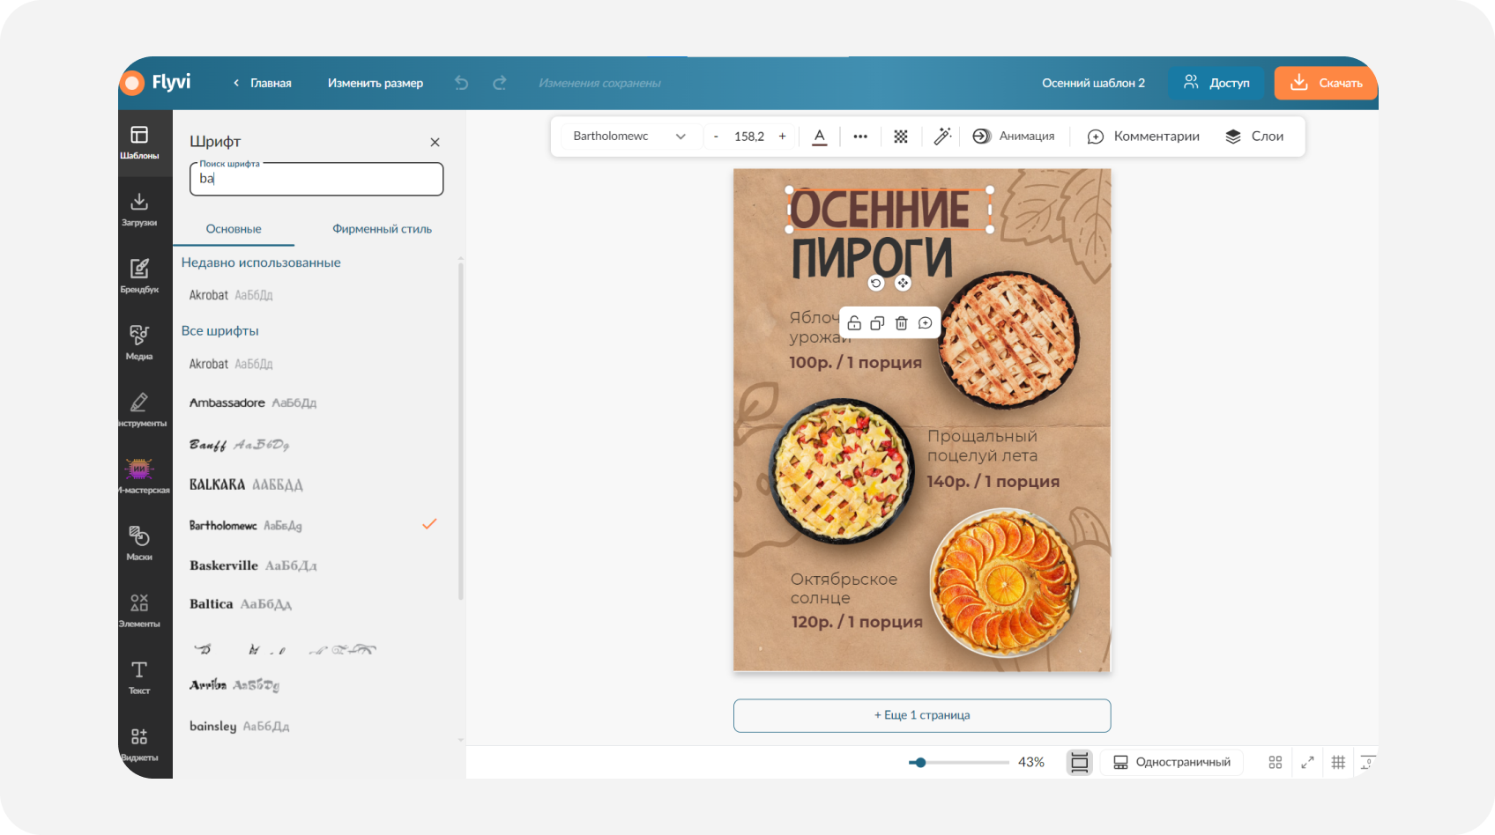The width and height of the screenshot is (1495, 835).
Task: Delete the selected text with trash icon
Action: [x=901, y=323]
